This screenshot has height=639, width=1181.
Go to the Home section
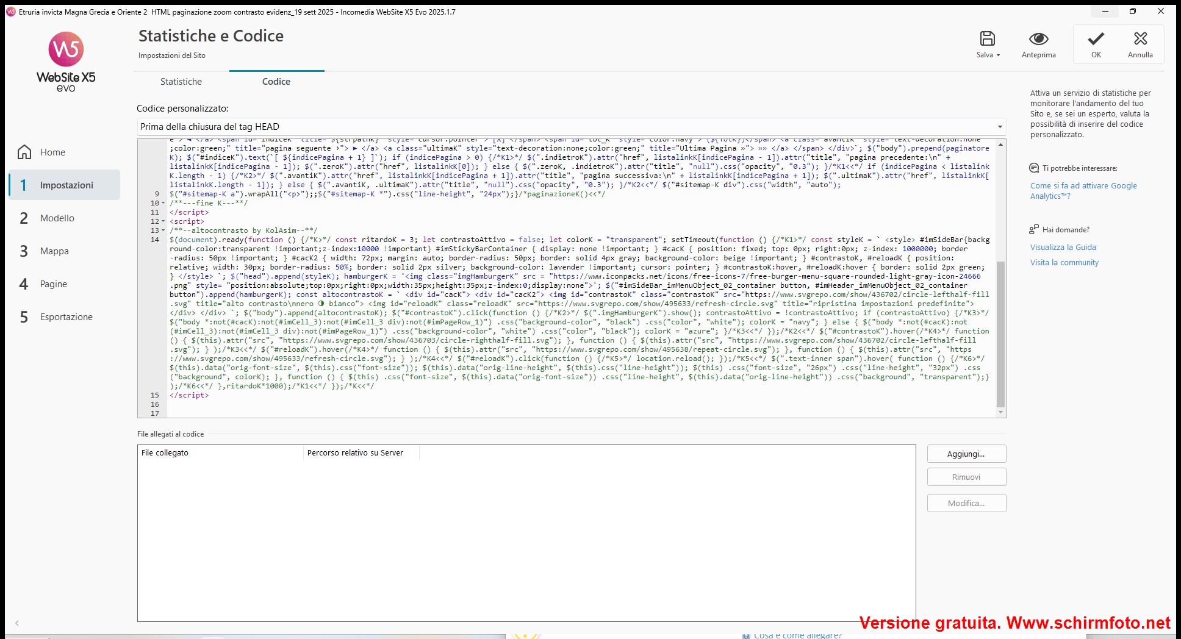(x=52, y=152)
